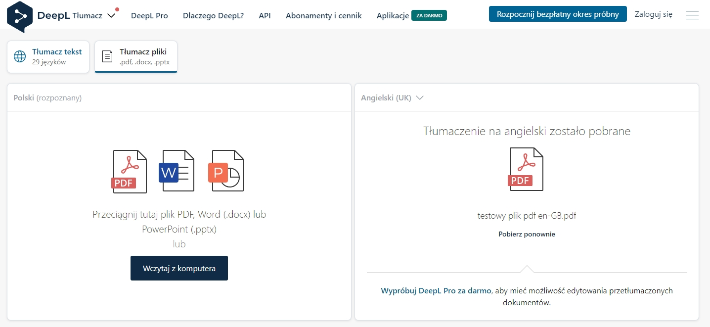
Task: Switch to the Tłumacz tekst tab
Action: pos(48,56)
